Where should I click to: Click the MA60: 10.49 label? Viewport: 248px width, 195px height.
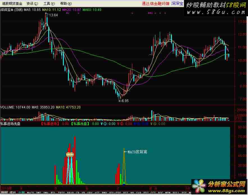92,10
